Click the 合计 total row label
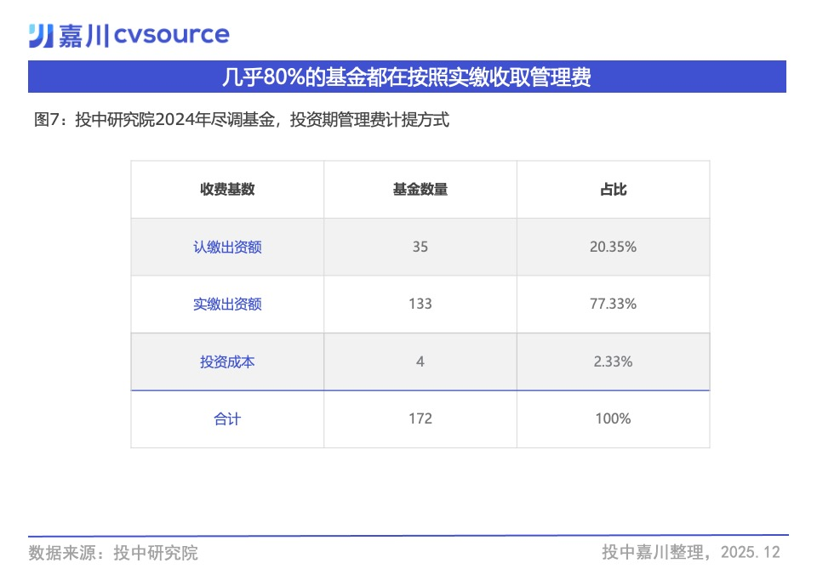817x569 pixels. point(227,418)
